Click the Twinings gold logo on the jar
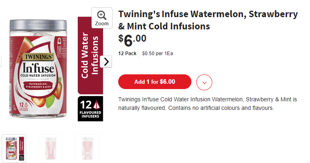The image size is (310, 163). (38, 57)
